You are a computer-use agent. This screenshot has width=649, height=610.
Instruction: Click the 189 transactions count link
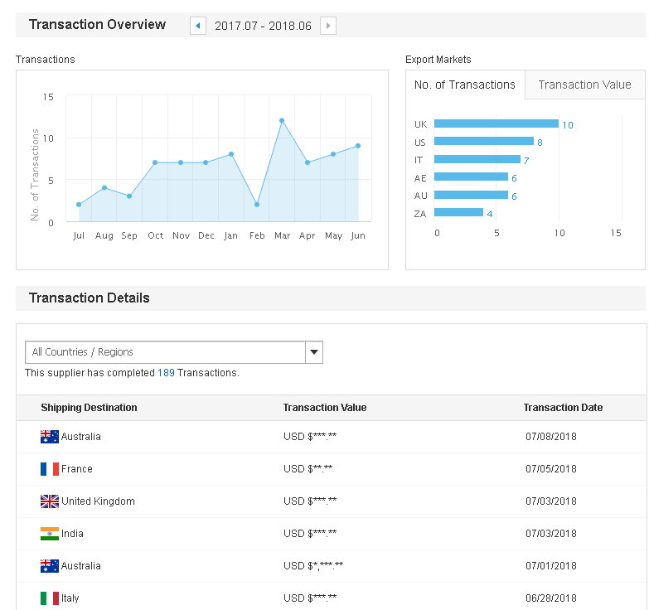pyautogui.click(x=166, y=373)
